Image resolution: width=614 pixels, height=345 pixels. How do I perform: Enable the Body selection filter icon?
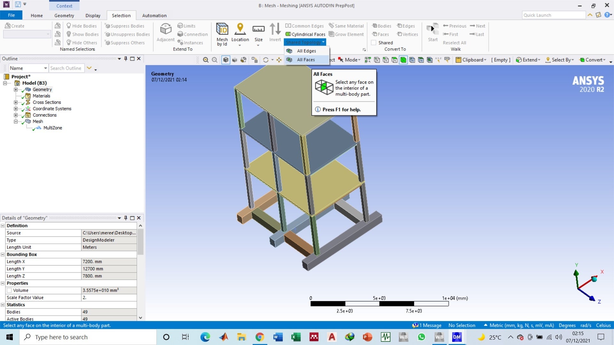pos(403,60)
